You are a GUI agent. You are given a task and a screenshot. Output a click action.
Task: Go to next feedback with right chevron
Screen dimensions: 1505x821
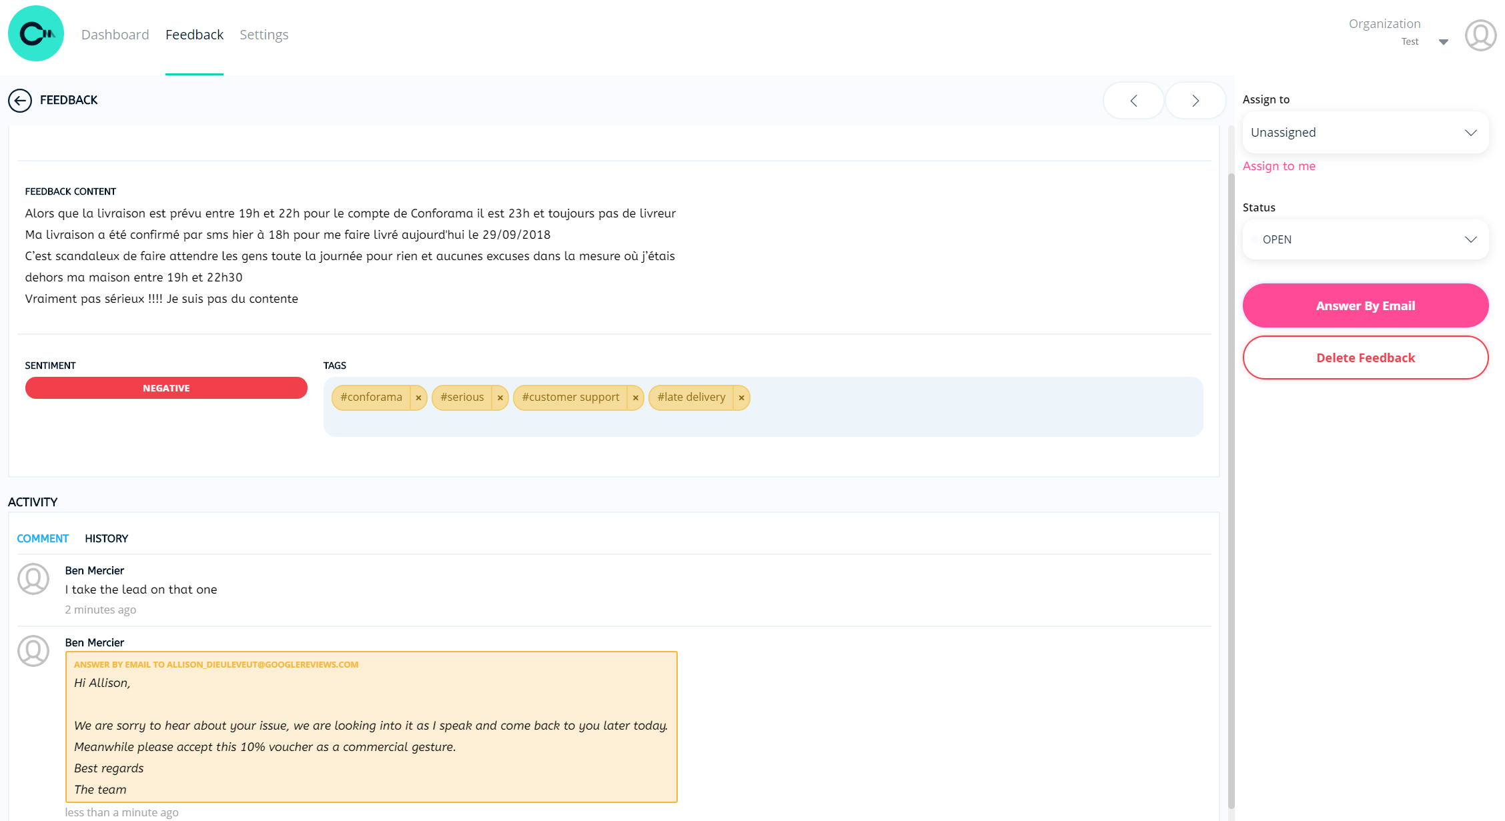[1195, 101]
